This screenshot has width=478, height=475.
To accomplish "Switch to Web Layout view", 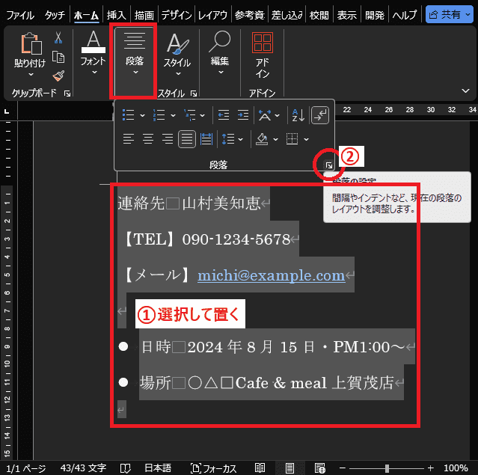I will coord(319,468).
